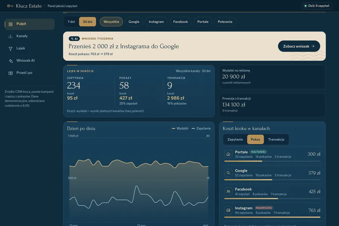Click the Zobacz wniosek button
Screen dimensions: 339x226
(x=299, y=46)
